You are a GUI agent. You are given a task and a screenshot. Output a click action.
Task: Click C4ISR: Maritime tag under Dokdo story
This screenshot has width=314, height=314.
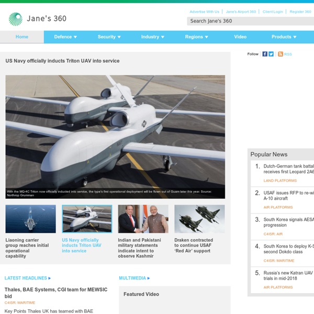(x=279, y=261)
